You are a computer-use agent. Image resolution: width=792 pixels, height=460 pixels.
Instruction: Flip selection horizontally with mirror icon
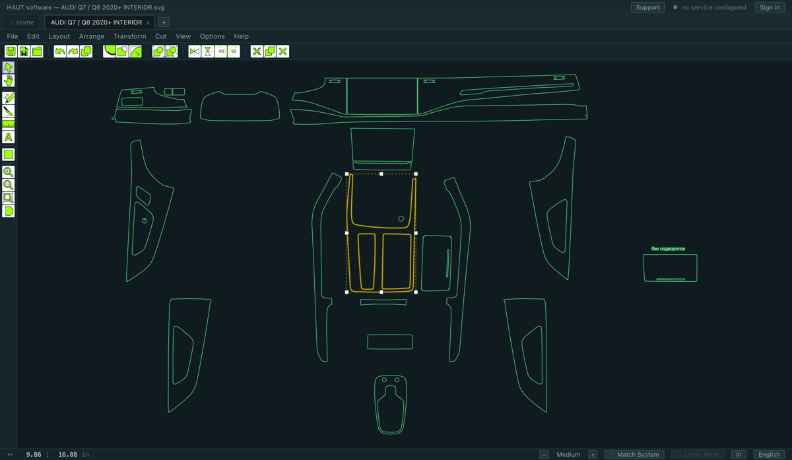195,51
